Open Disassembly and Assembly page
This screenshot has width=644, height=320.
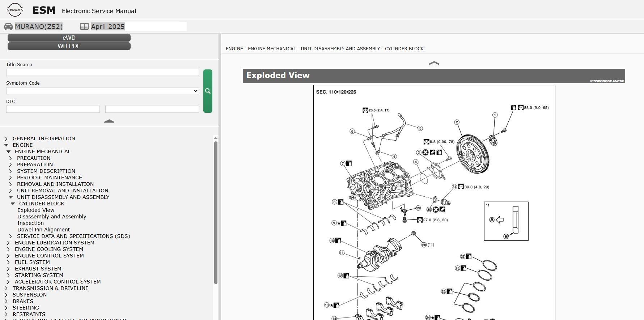coord(52,217)
